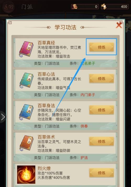Start 修炼 for 百草心法
The height and width of the screenshot is (187, 131).
tap(102, 78)
